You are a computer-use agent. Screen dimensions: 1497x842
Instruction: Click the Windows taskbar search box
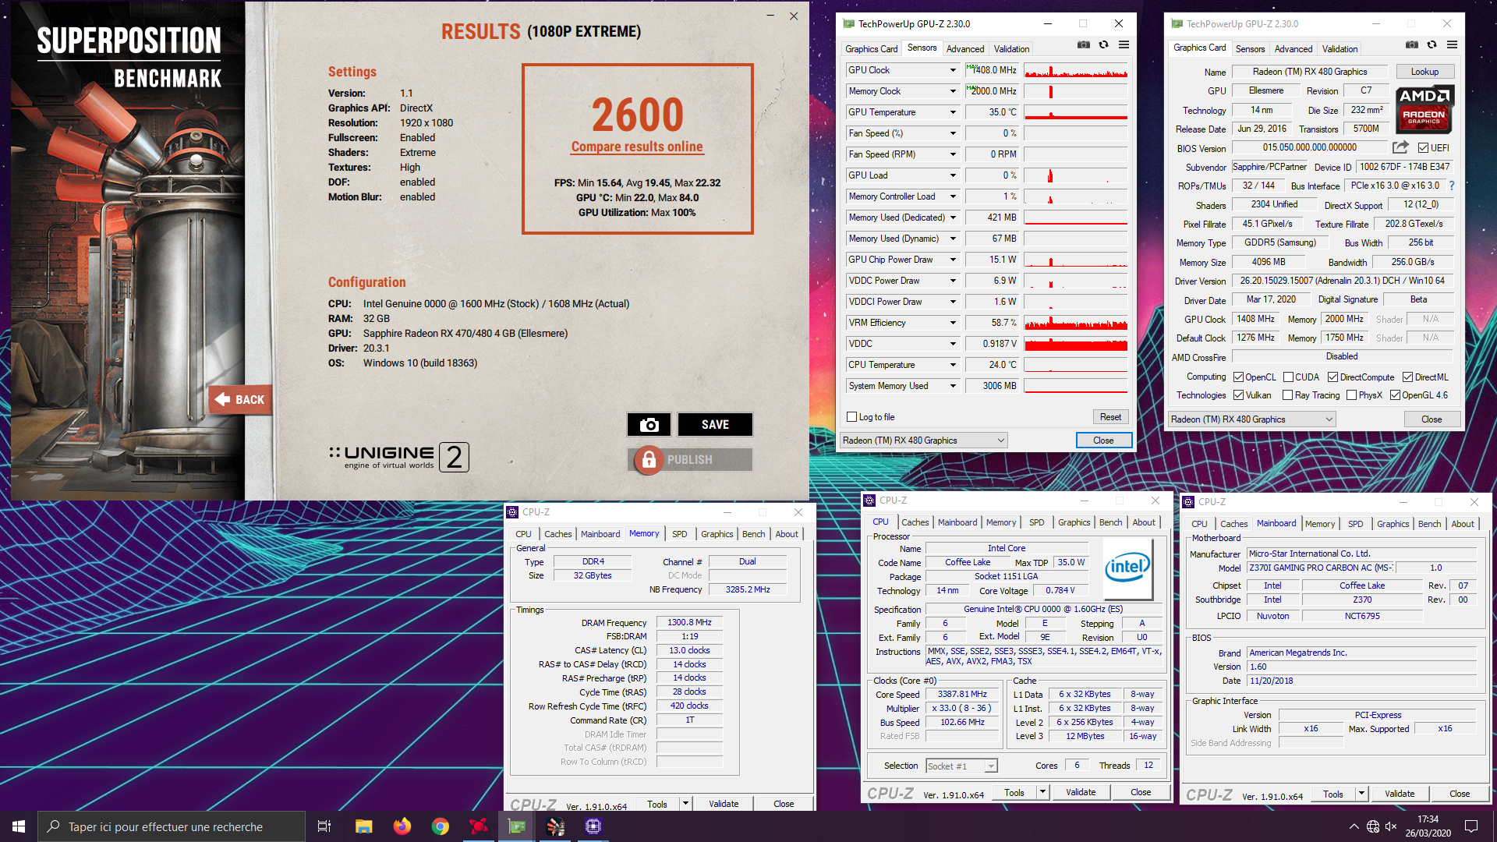(172, 826)
